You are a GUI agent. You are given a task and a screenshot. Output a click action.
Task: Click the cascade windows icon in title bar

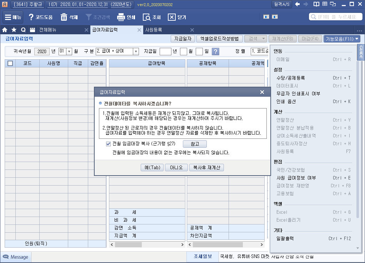(333, 4)
